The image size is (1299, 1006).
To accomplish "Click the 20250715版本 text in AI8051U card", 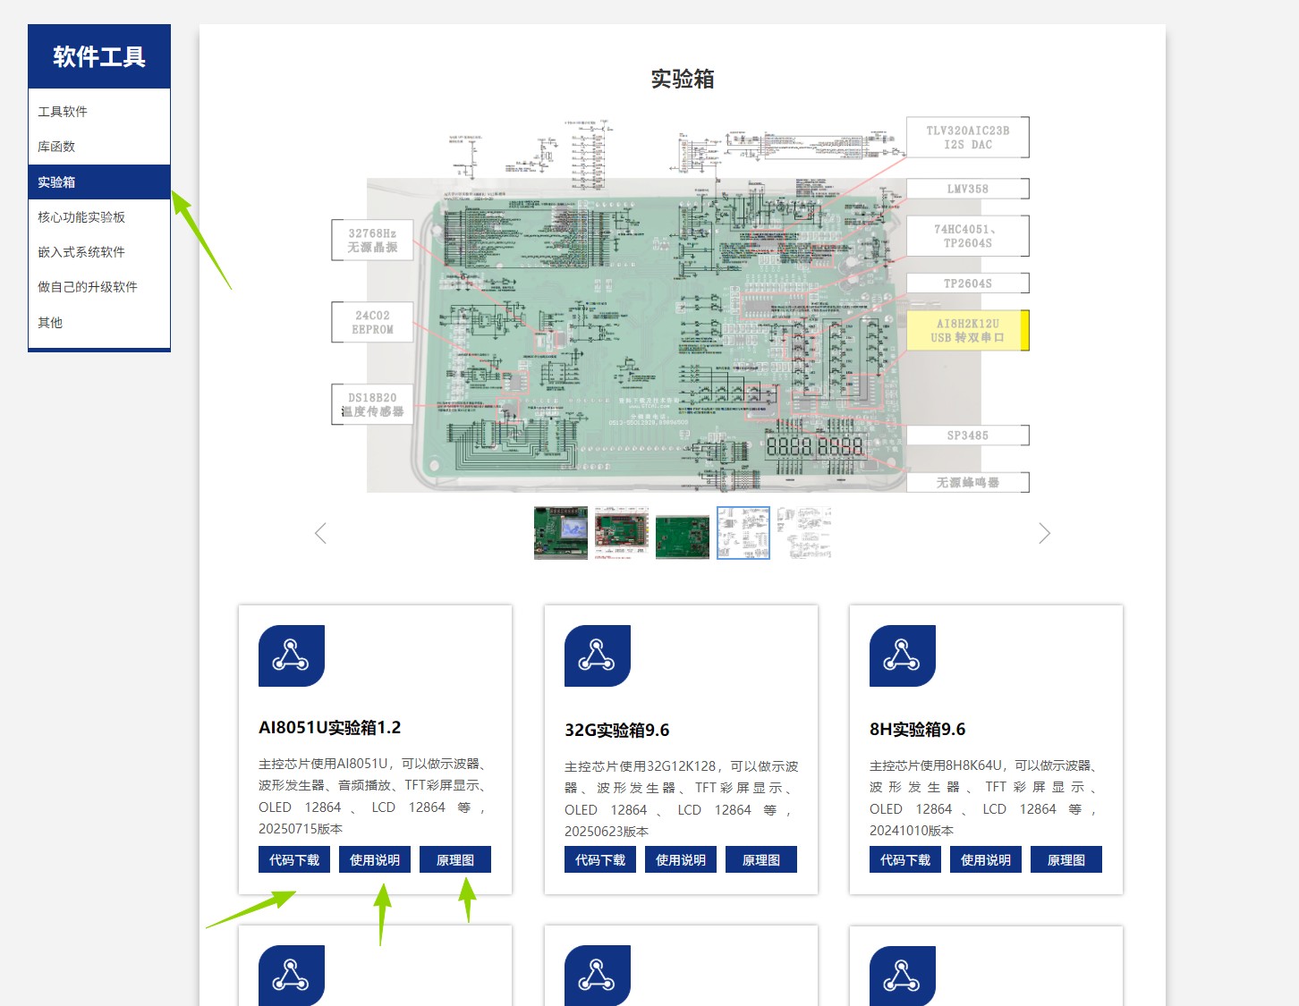I will click(301, 829).
